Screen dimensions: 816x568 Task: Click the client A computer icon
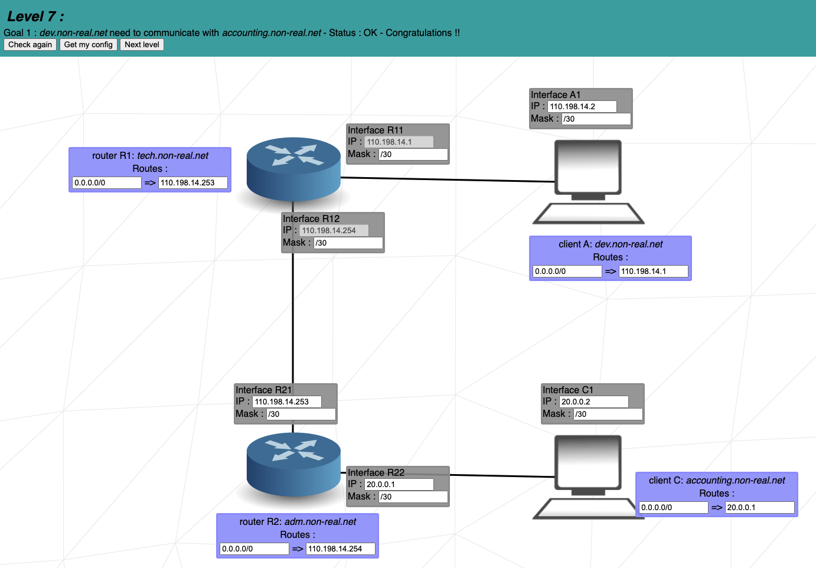[x=588, y=177]
